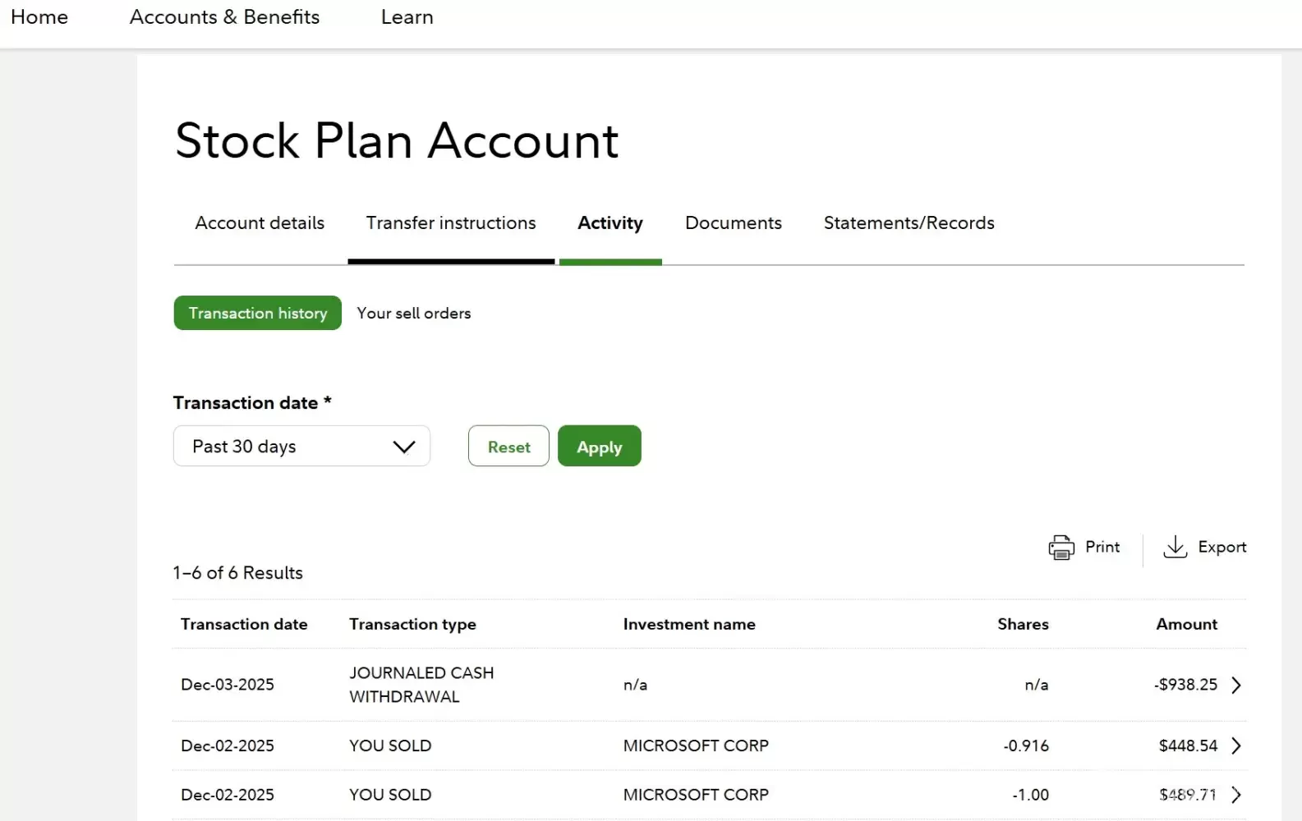This screenshot has width=1302, height=821.
Task: Go to the Documents tab
Action: click(733, 223)
